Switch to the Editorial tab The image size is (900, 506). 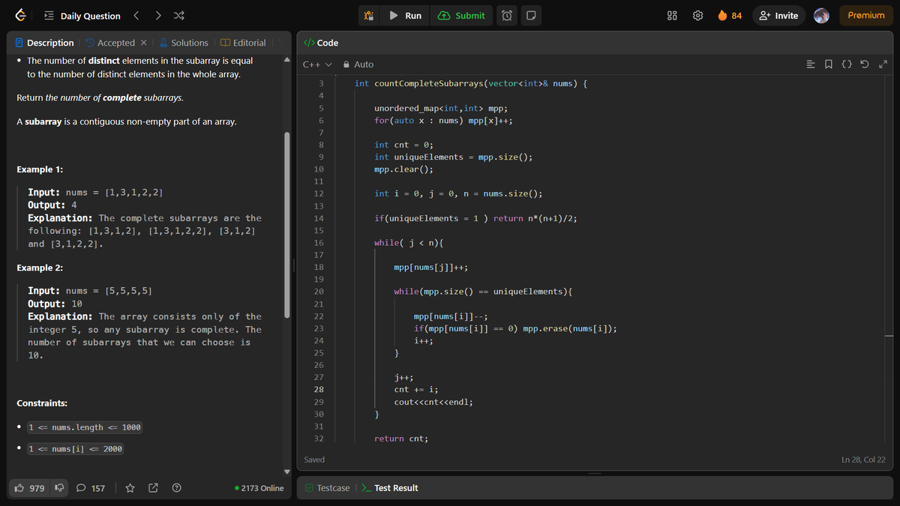pyautogui.click(x=243, y=43)
